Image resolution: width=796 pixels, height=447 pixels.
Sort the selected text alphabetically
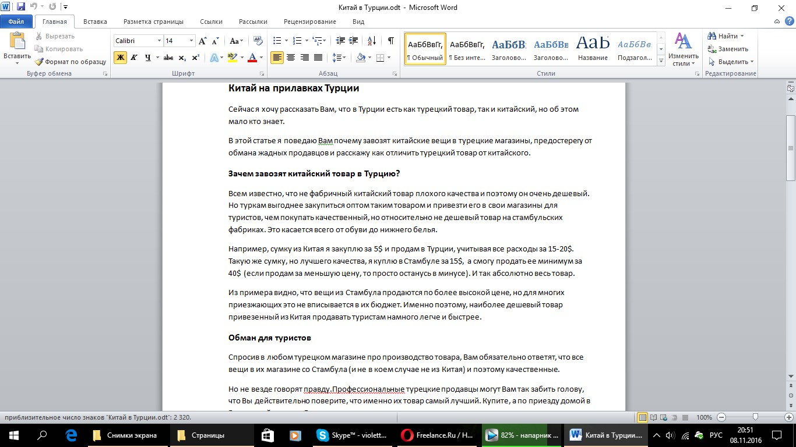[371, 41]
